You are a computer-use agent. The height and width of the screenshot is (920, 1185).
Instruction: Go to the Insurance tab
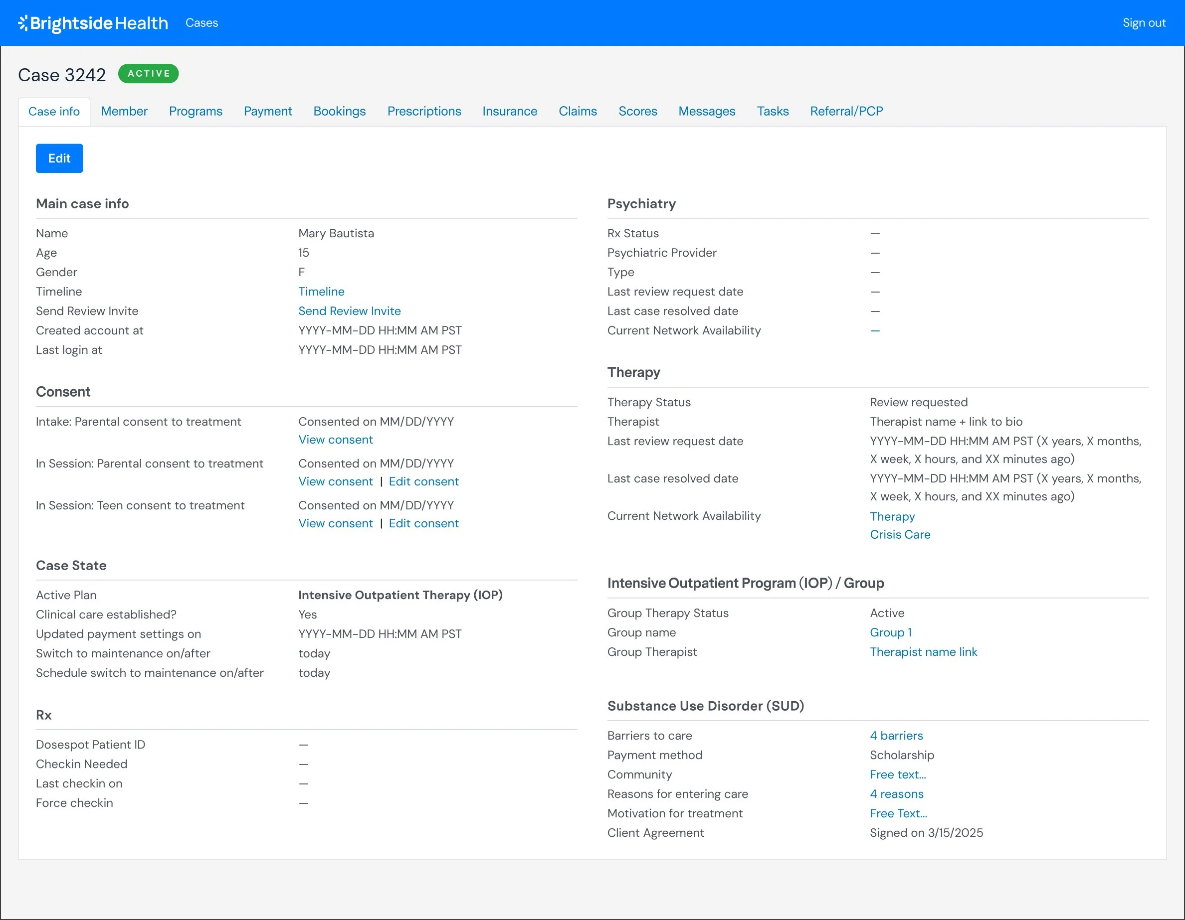(x=510, y=111)
